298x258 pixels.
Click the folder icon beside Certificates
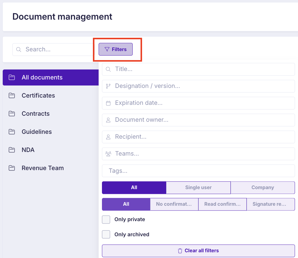pos(12,95)
